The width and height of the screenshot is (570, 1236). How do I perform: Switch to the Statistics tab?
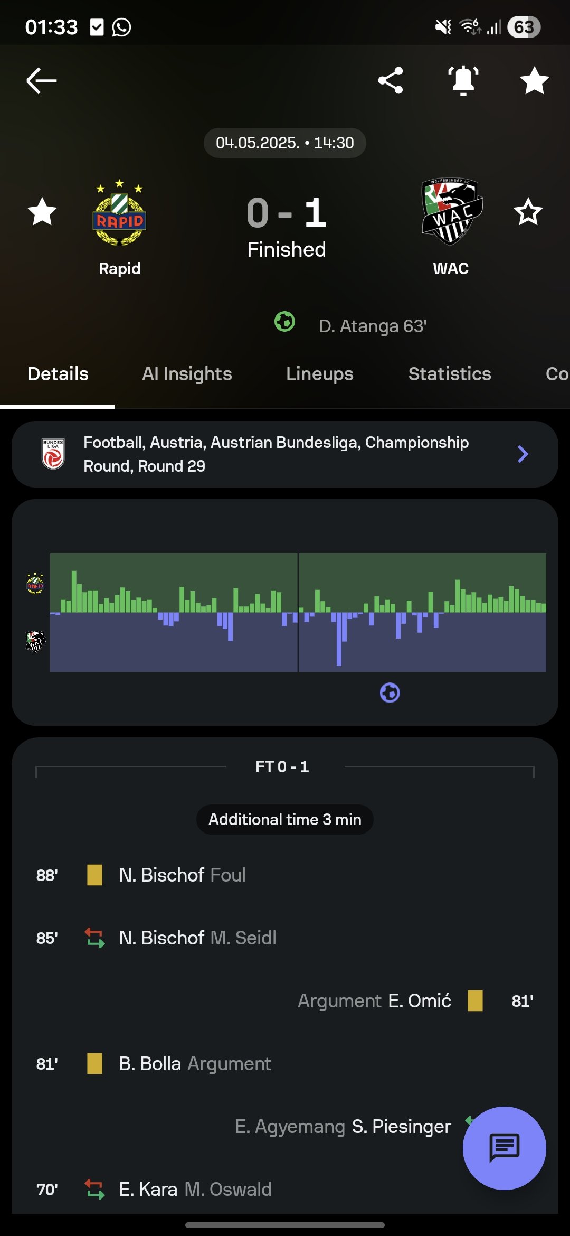tap(450, 374)
